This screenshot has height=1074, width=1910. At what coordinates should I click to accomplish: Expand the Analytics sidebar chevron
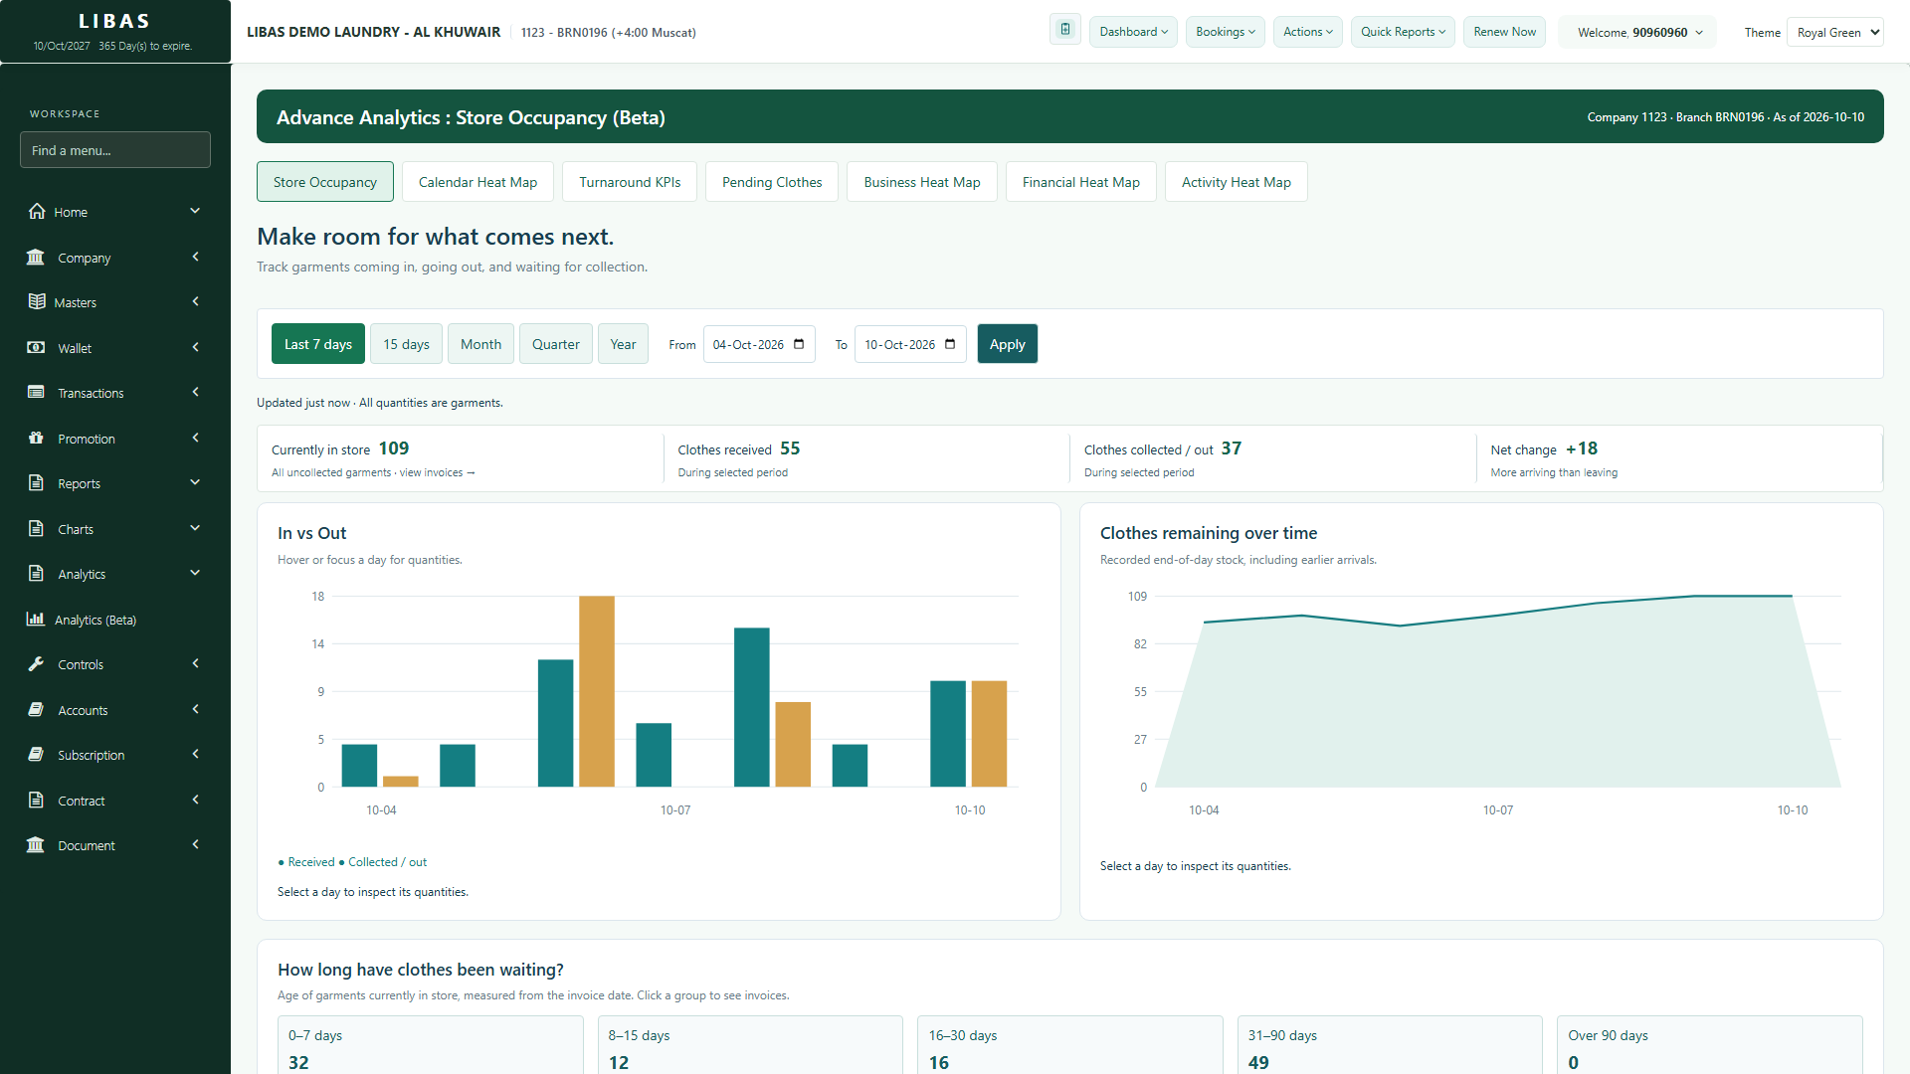click(195, 573)
